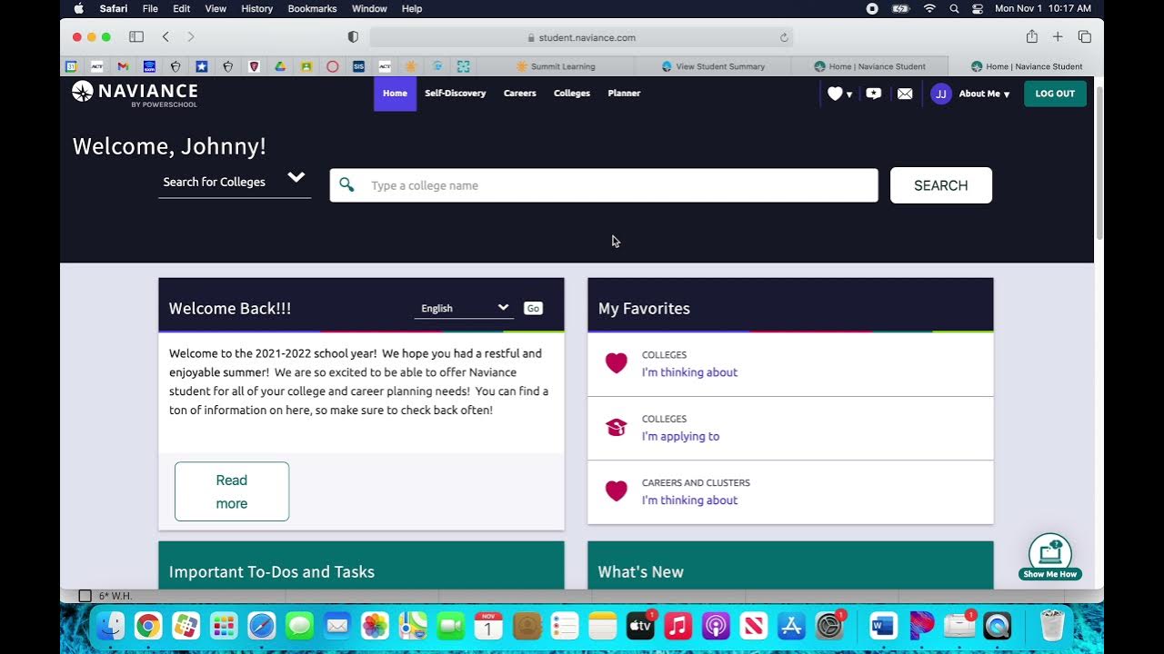Click the privacy shield icon
Image resolution: width=1164 pixels, height=654 pixels.
pyautogui.click(x=353, y=37)
